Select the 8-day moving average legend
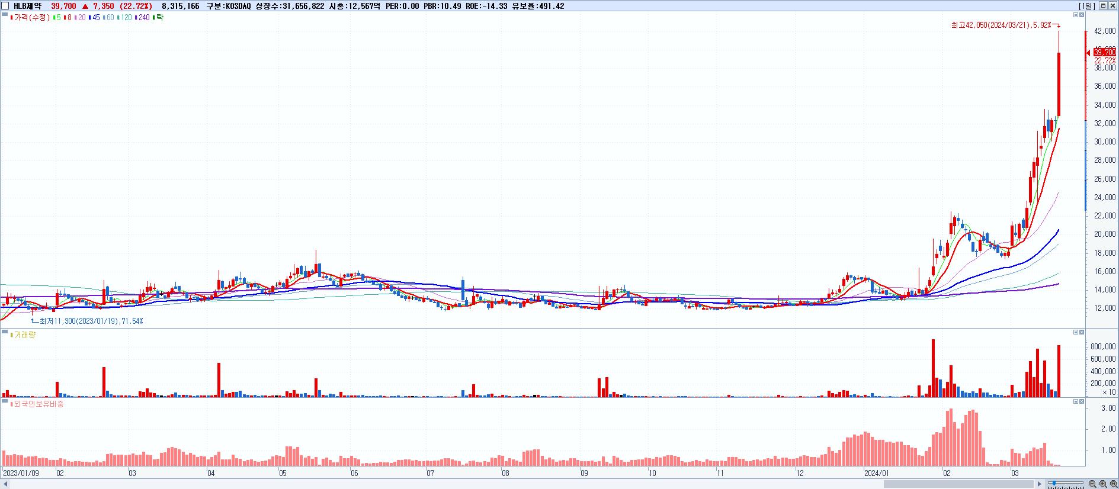1119x489 pixels. point(68,18)
